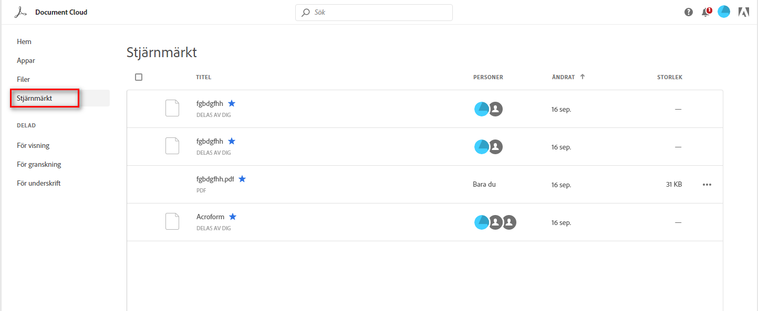
Task: Tick the select all files checkbox
Action: click(x=139, y=77)
